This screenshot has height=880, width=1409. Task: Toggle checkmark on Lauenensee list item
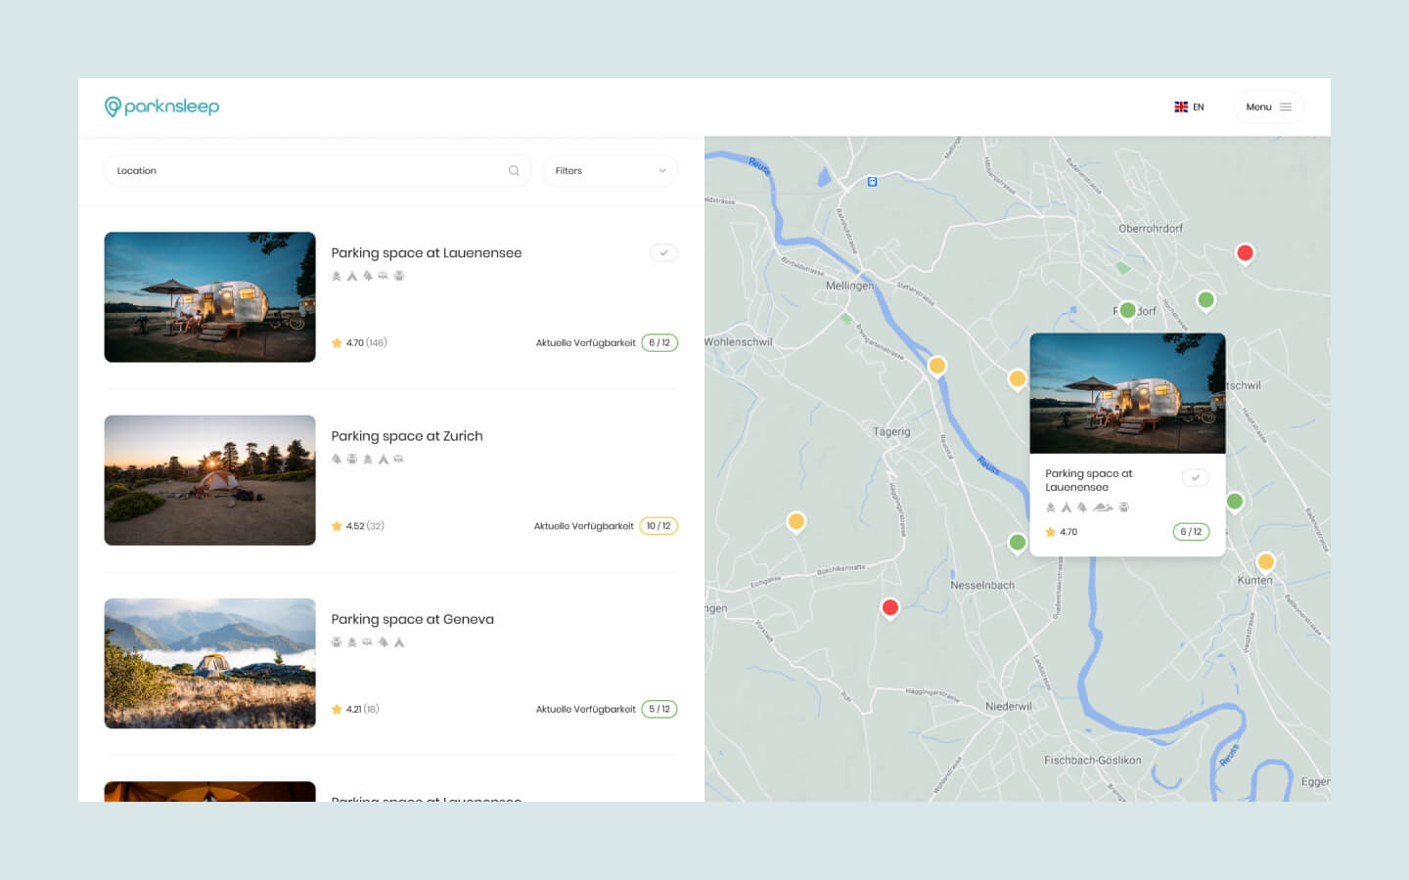663,253
